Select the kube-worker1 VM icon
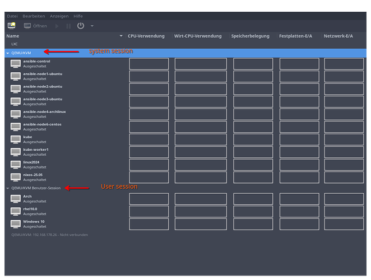 [15, 152]
